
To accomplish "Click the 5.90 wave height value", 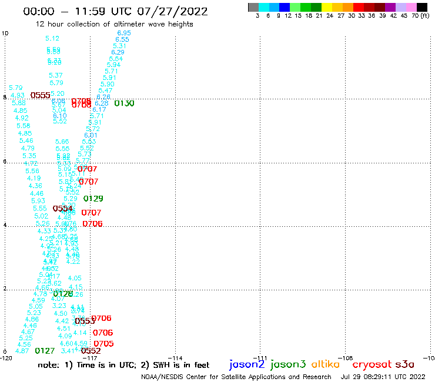I will point(108,84).
